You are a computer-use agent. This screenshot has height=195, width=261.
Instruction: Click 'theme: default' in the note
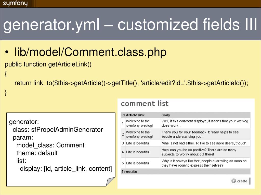point(37,153)
